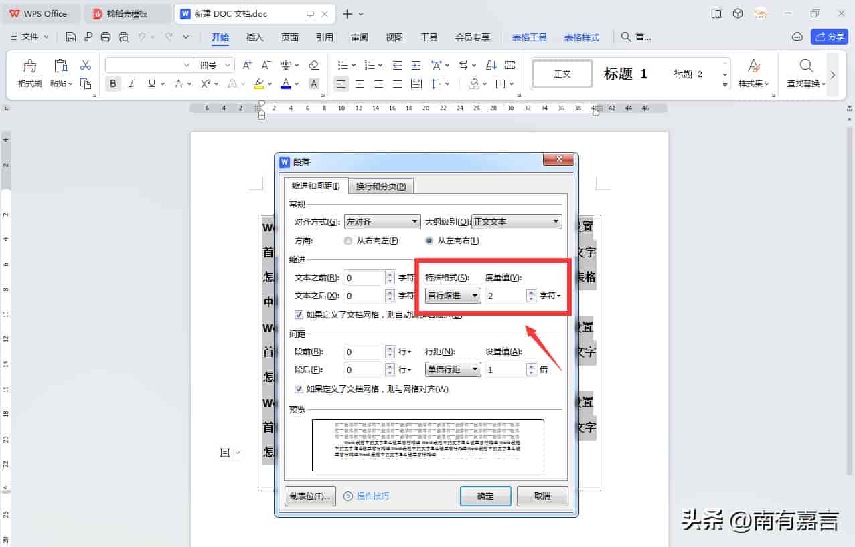The width and height of the screenshot is (855, 547).
Task: Click the 取消 Cancel button
Action: coord(542,496)
